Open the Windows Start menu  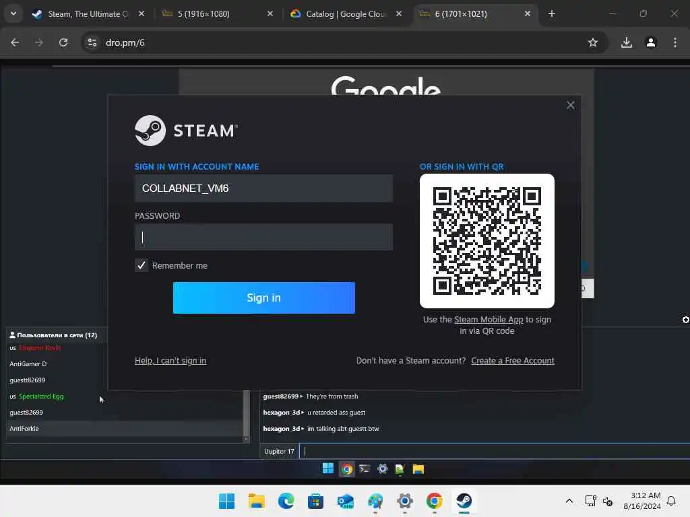coord(226,501)
